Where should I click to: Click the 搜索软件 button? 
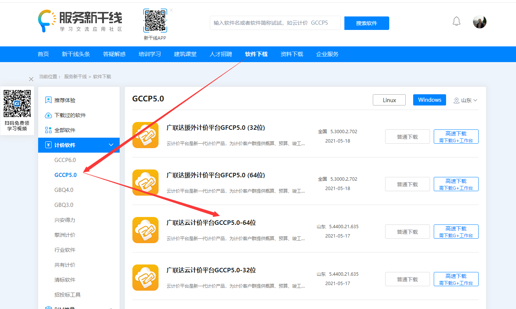(x=367, y=23)
